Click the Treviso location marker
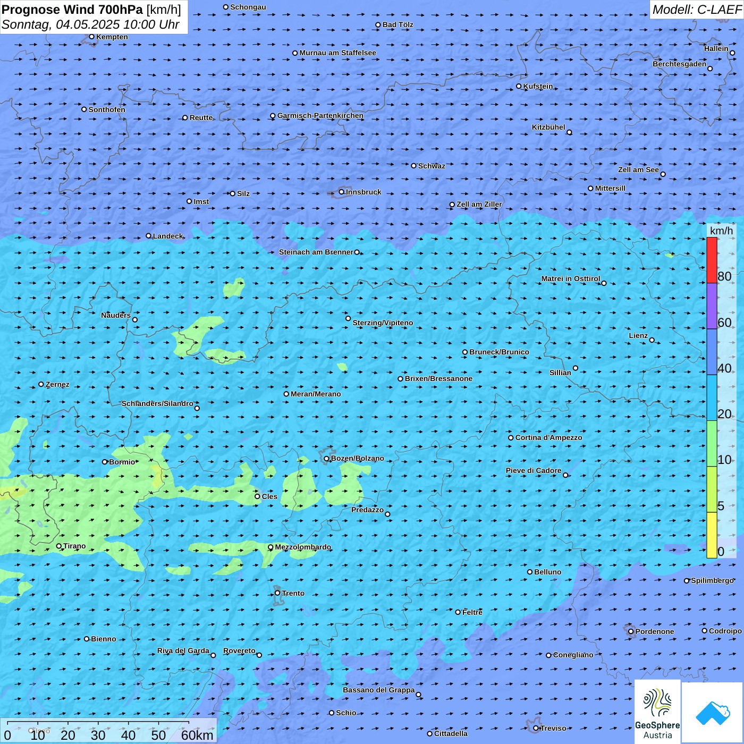This screenshot has width=744, height=744. pos(536,728)
